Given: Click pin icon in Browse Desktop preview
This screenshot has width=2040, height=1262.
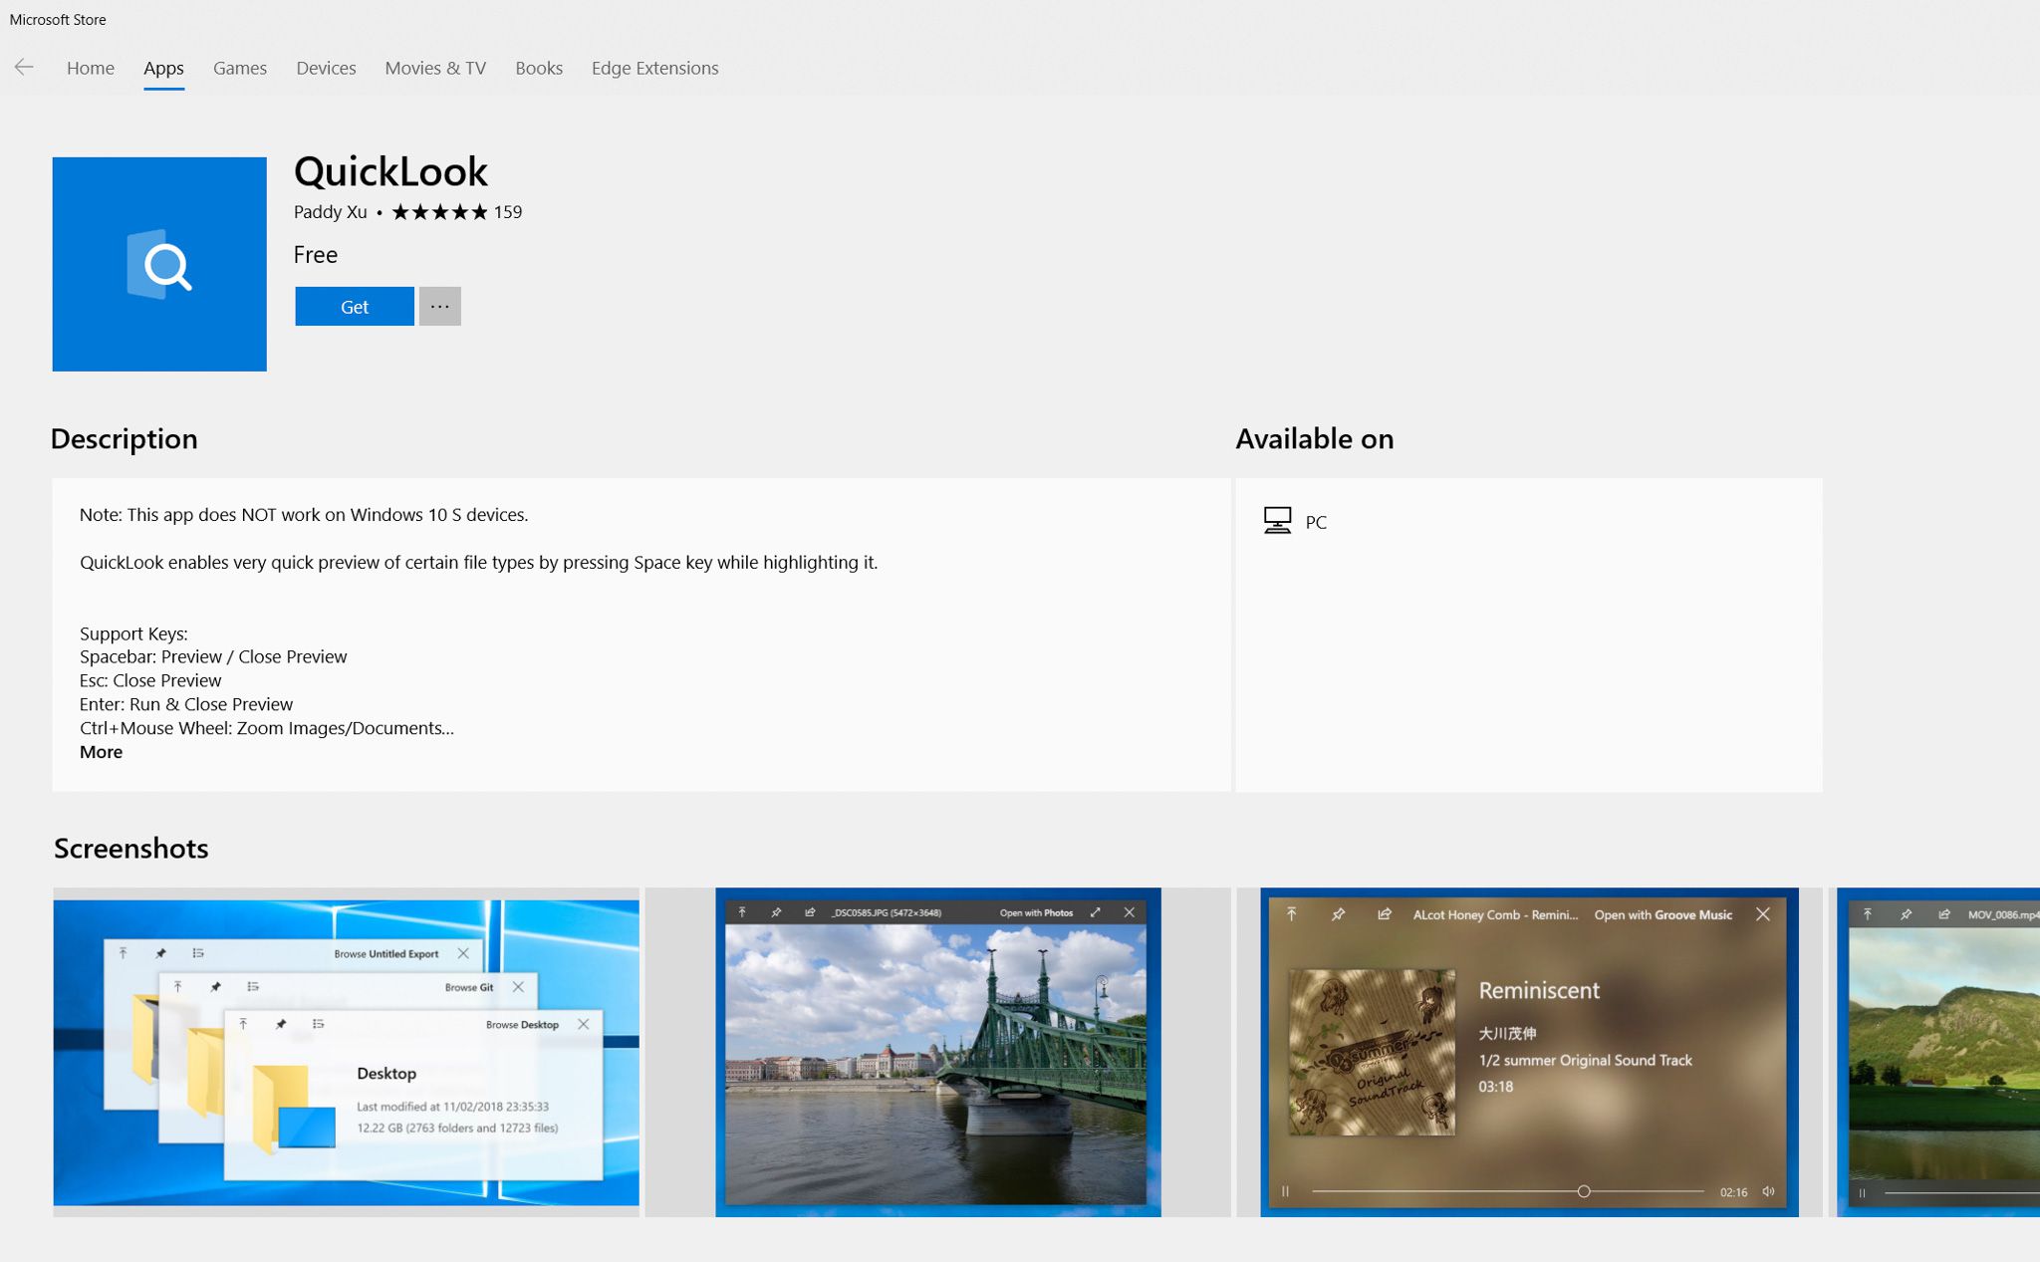Looking at the screenshot, I should coord(281,1024).
